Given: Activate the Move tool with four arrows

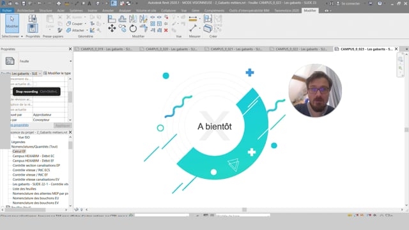Looking at the screenshot, I should pos(112,28).
